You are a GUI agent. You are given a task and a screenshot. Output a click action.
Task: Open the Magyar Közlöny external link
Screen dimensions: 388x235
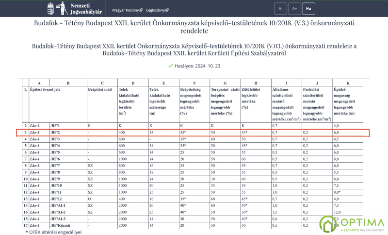(x=128, y=10)
